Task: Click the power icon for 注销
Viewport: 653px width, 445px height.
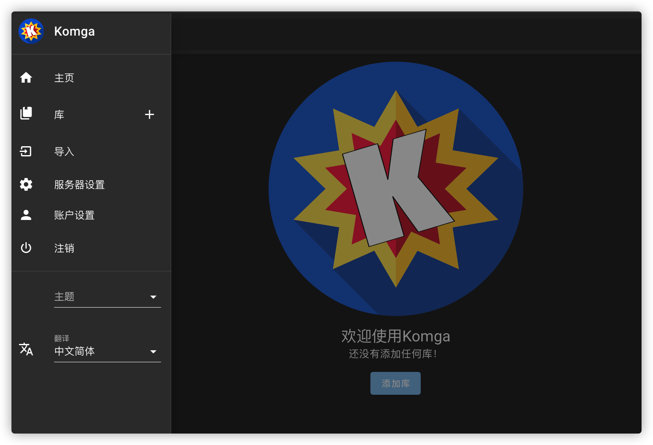Action: point(26,248)
